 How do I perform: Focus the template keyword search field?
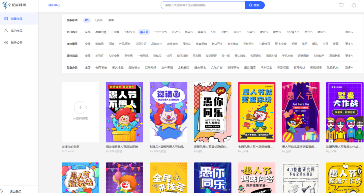point(203,5)
